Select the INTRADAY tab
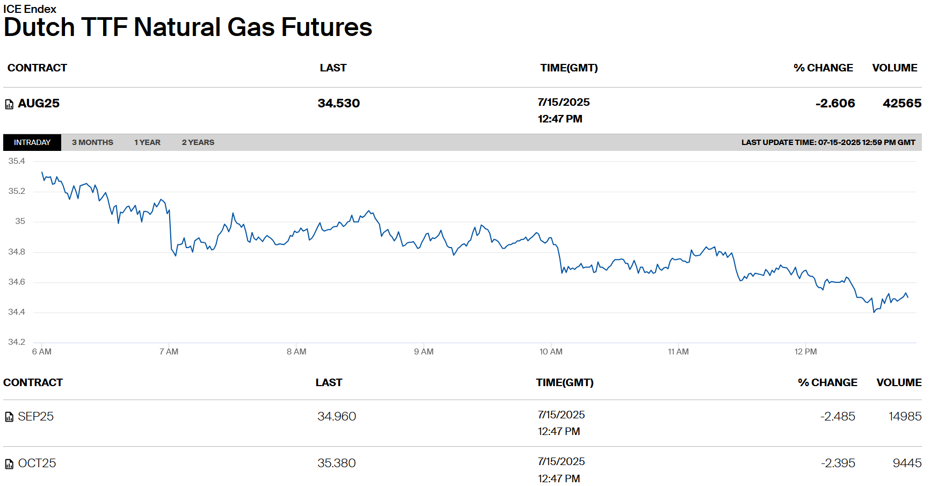 click(32, 142)
